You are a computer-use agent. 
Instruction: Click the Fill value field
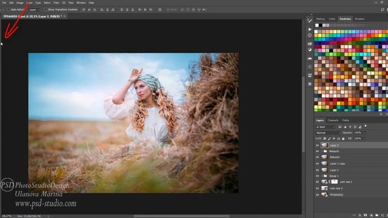point(358,139)
